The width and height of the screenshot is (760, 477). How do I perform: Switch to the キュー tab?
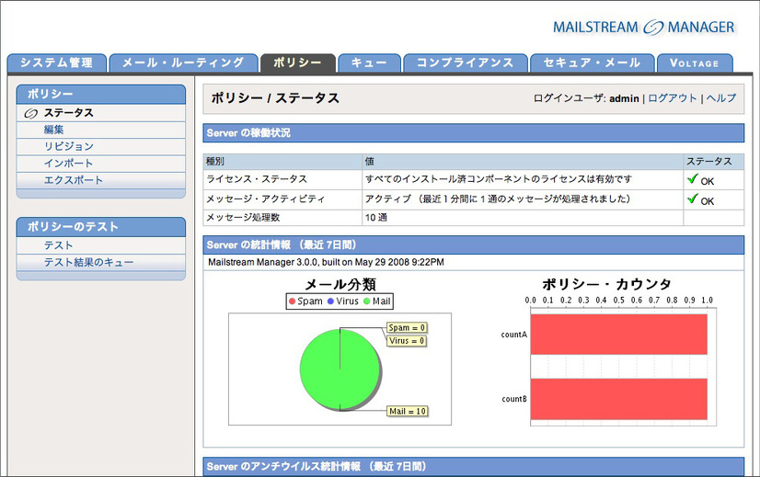point(369,62)
